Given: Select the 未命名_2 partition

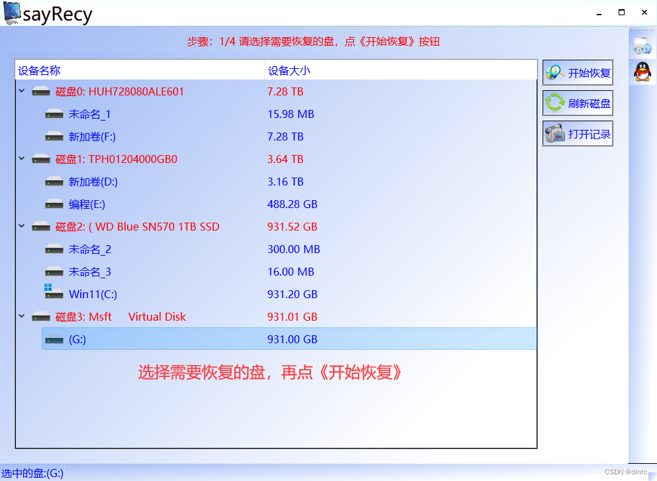Looking at the screenshot, I should [90, 249].
